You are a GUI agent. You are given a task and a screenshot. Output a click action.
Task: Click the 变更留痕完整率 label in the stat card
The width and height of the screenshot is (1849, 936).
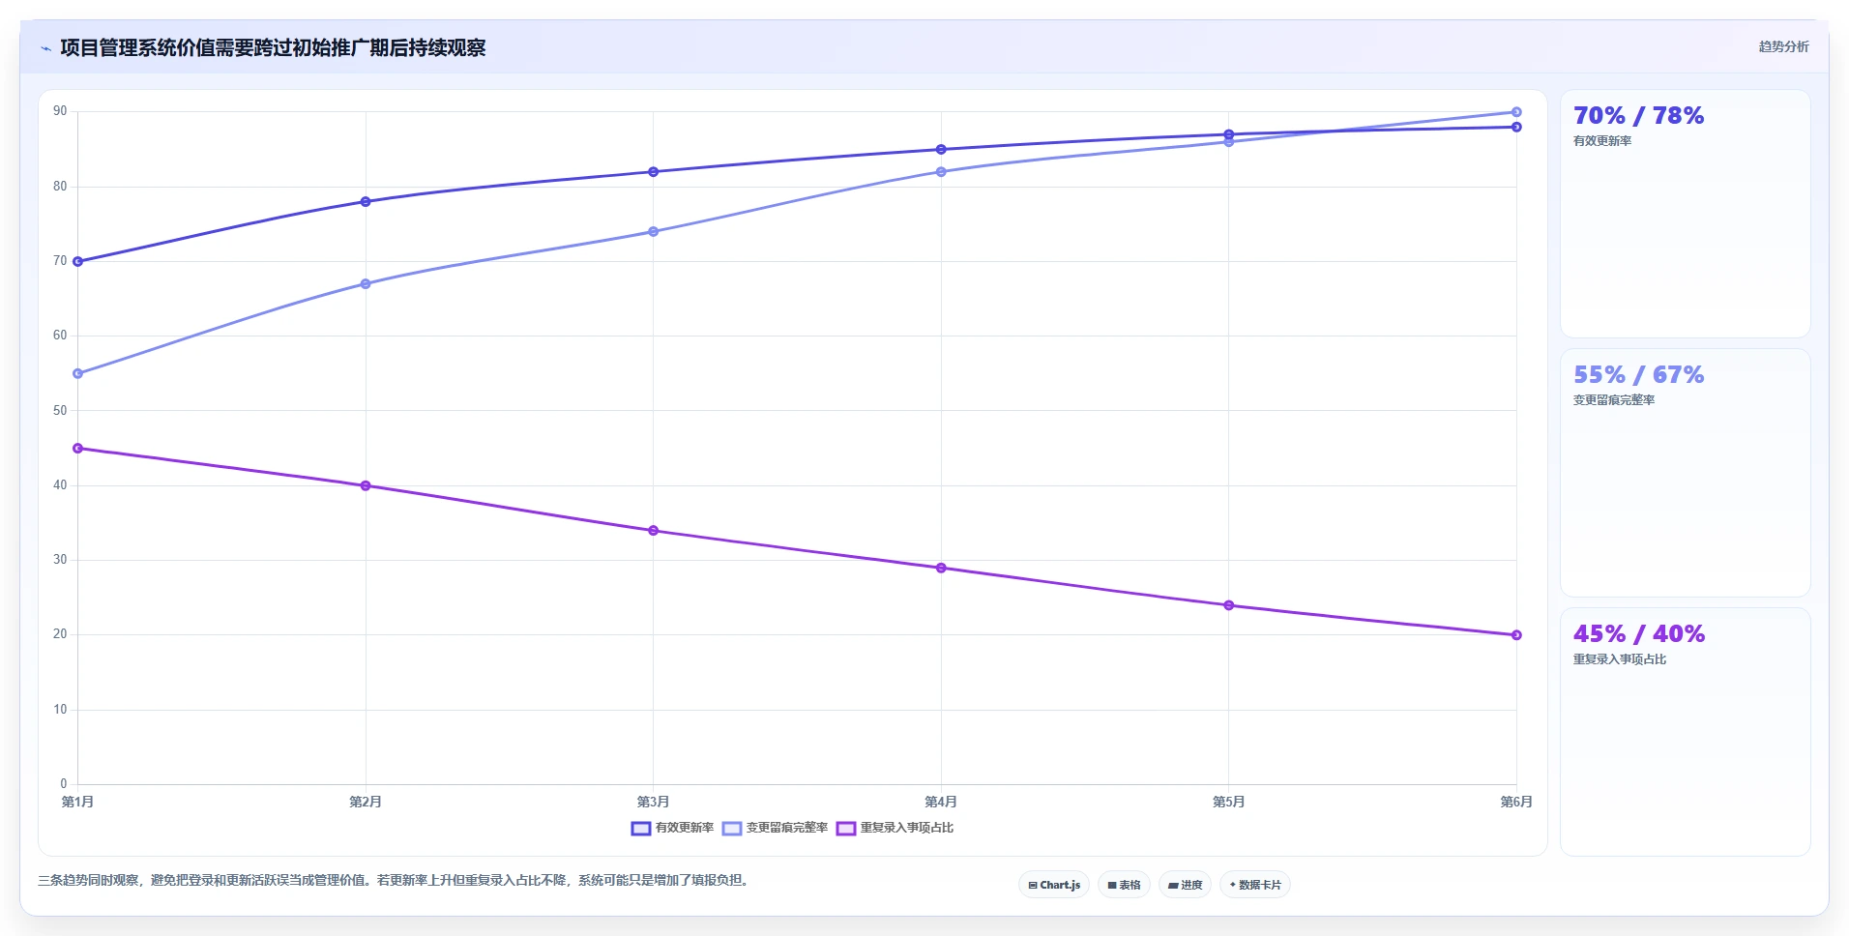coord(1614,400)
